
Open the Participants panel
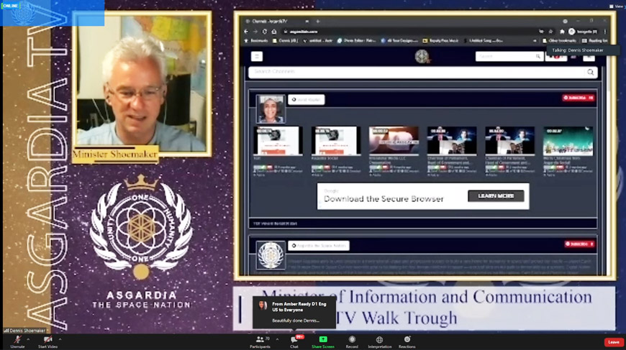[260, 341]
